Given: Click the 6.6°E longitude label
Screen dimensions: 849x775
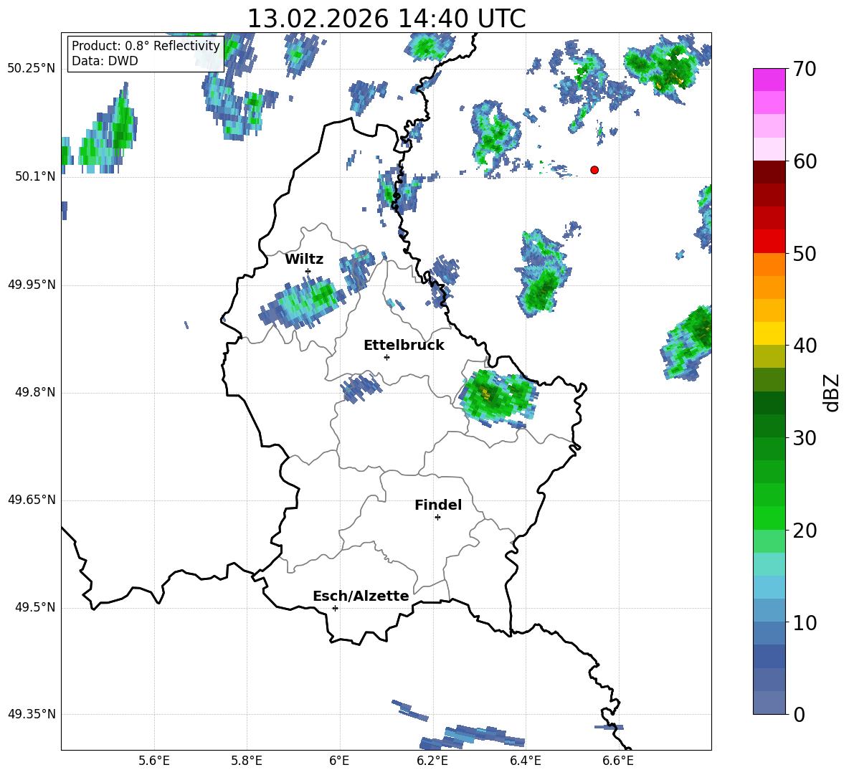Looking at the screenshot, I should point(618,761).
